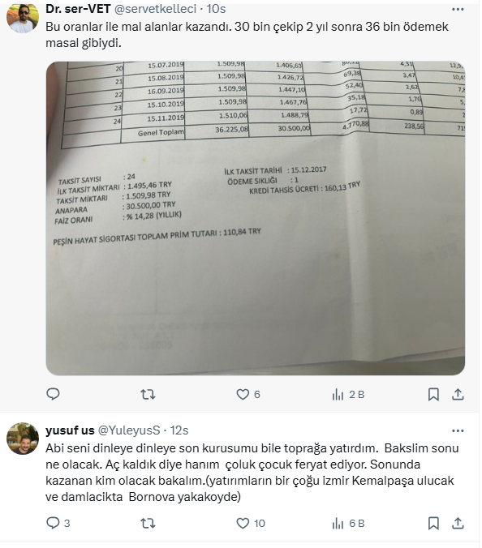The height and width of the screenshot is (548, 482).
Task: View analytics for tweet with 2 B views
Action: (348, 395)
